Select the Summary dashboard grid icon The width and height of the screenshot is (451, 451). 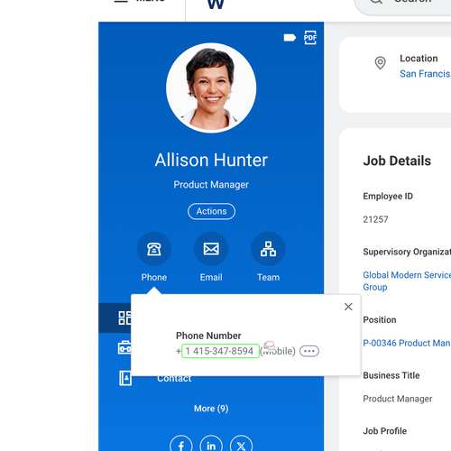click(124, 318)
